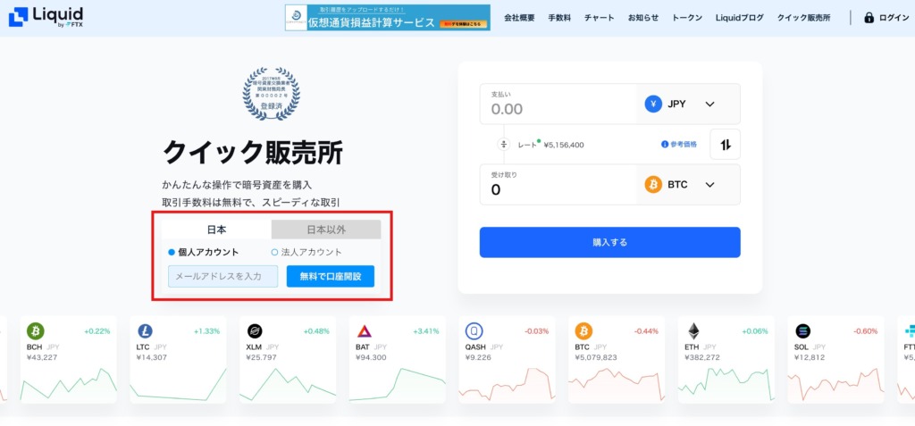This screenshot has width=915, height=426.
Task: Click the 購入する button
Action: tap(609, 242)
